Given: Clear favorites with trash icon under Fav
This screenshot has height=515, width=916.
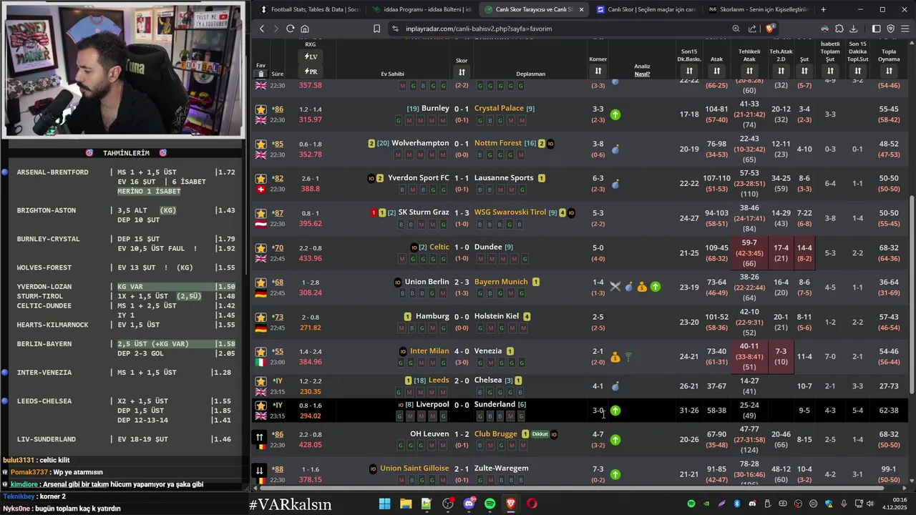Looking at the screenshot, I should click(x=260, y=74).
